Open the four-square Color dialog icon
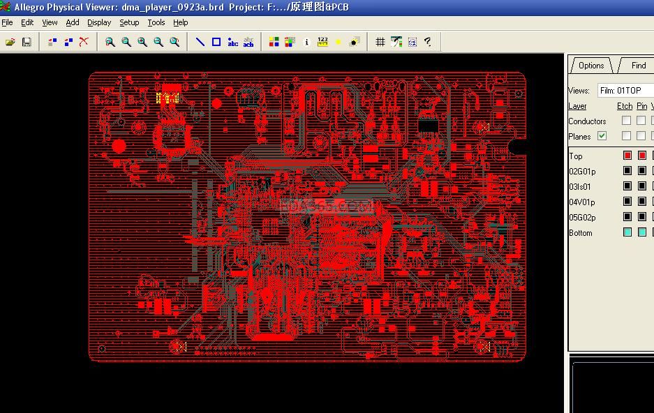 (274, 42)
